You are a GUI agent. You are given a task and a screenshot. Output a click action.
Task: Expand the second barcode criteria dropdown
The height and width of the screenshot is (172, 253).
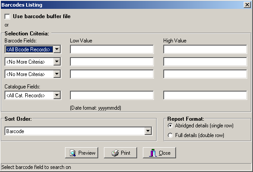point(57,61)
